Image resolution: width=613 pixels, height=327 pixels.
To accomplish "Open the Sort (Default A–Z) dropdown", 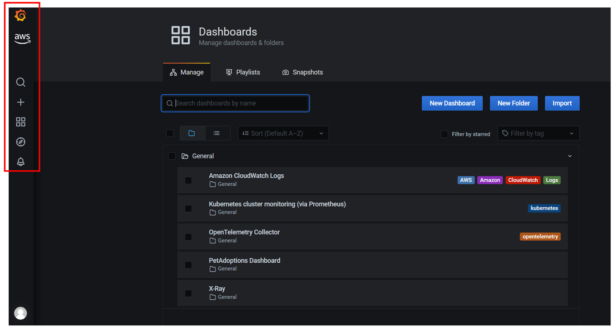I will tap(283, 133).
